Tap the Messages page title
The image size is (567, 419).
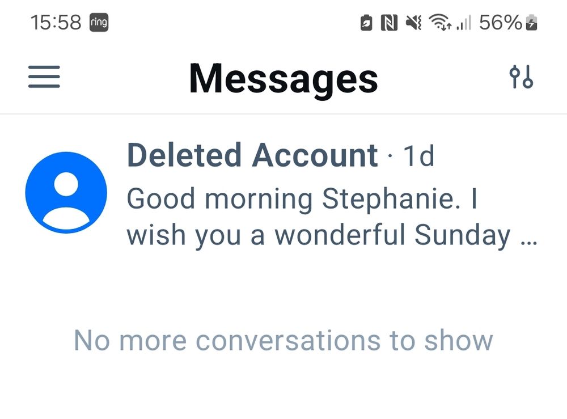tap(283, 78)
